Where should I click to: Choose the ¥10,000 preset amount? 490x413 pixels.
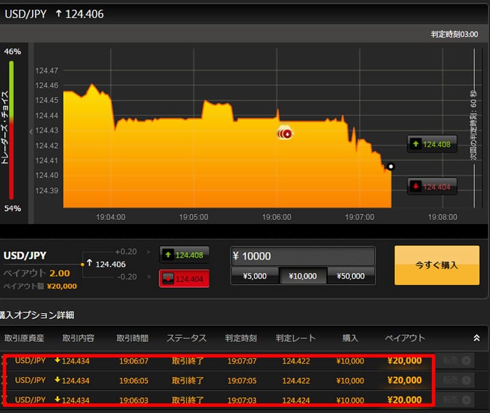click(302, 276)
